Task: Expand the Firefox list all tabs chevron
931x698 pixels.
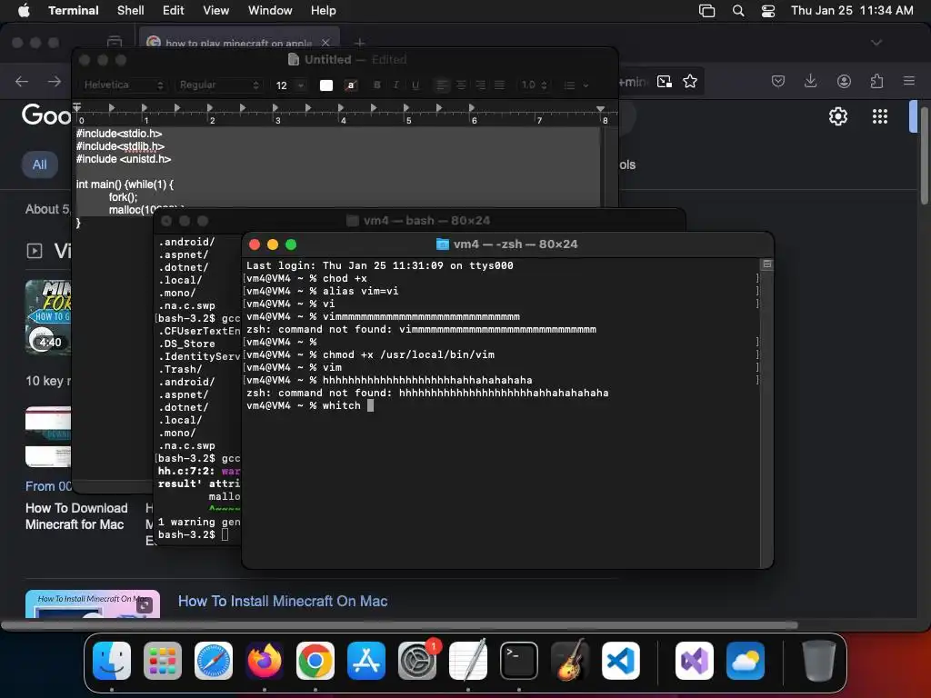Action: tap(876, 43)
